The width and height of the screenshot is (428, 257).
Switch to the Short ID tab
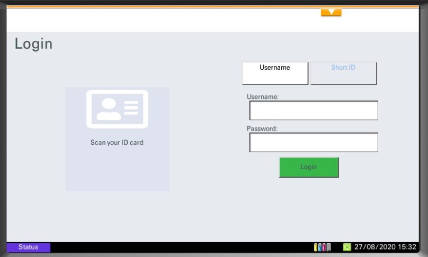[x=343, y=73]
